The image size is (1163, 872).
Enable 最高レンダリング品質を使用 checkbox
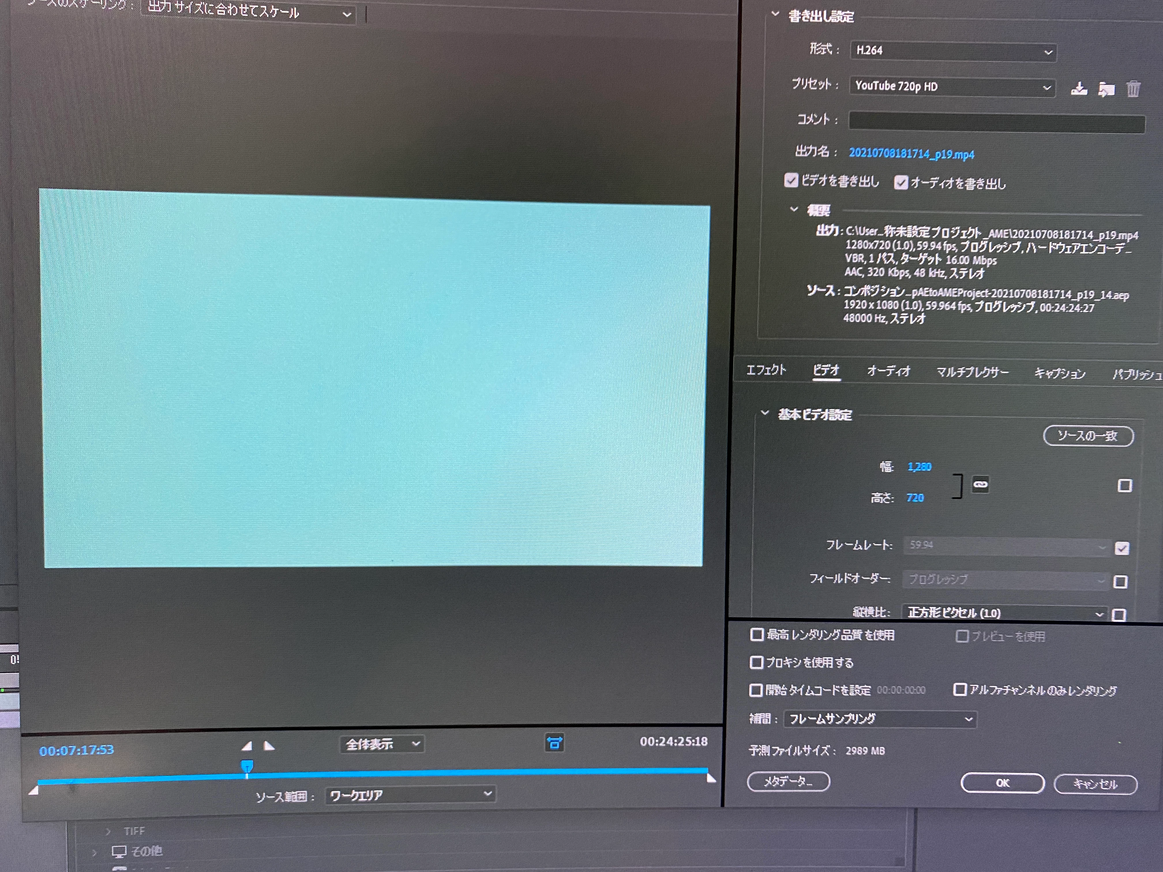757,634
